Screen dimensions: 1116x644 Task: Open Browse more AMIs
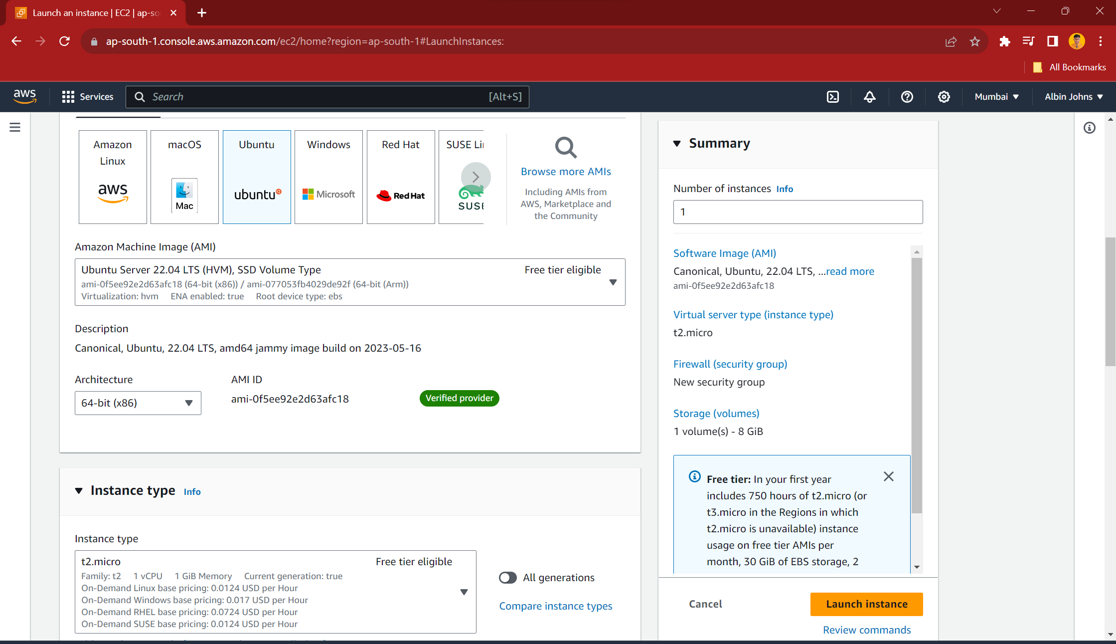click(x=566, y=171)
